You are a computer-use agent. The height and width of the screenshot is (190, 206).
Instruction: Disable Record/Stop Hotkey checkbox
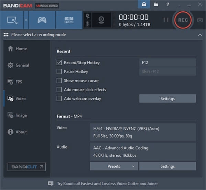(59, 63)
